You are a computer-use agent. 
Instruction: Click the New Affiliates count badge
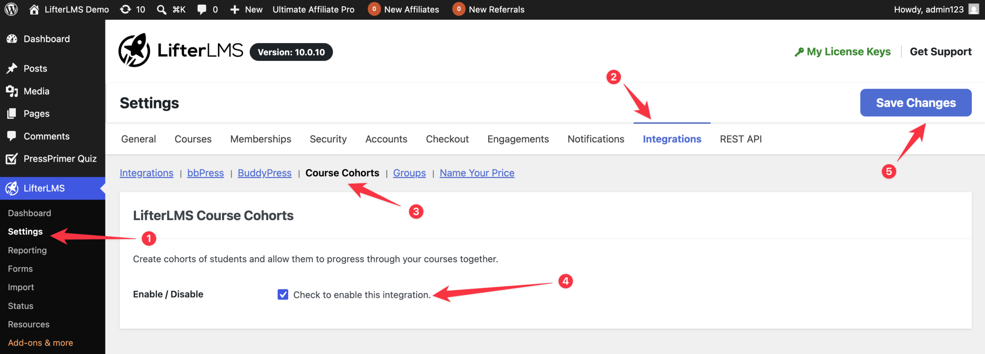pyautogui.click(x=374, y=9)
